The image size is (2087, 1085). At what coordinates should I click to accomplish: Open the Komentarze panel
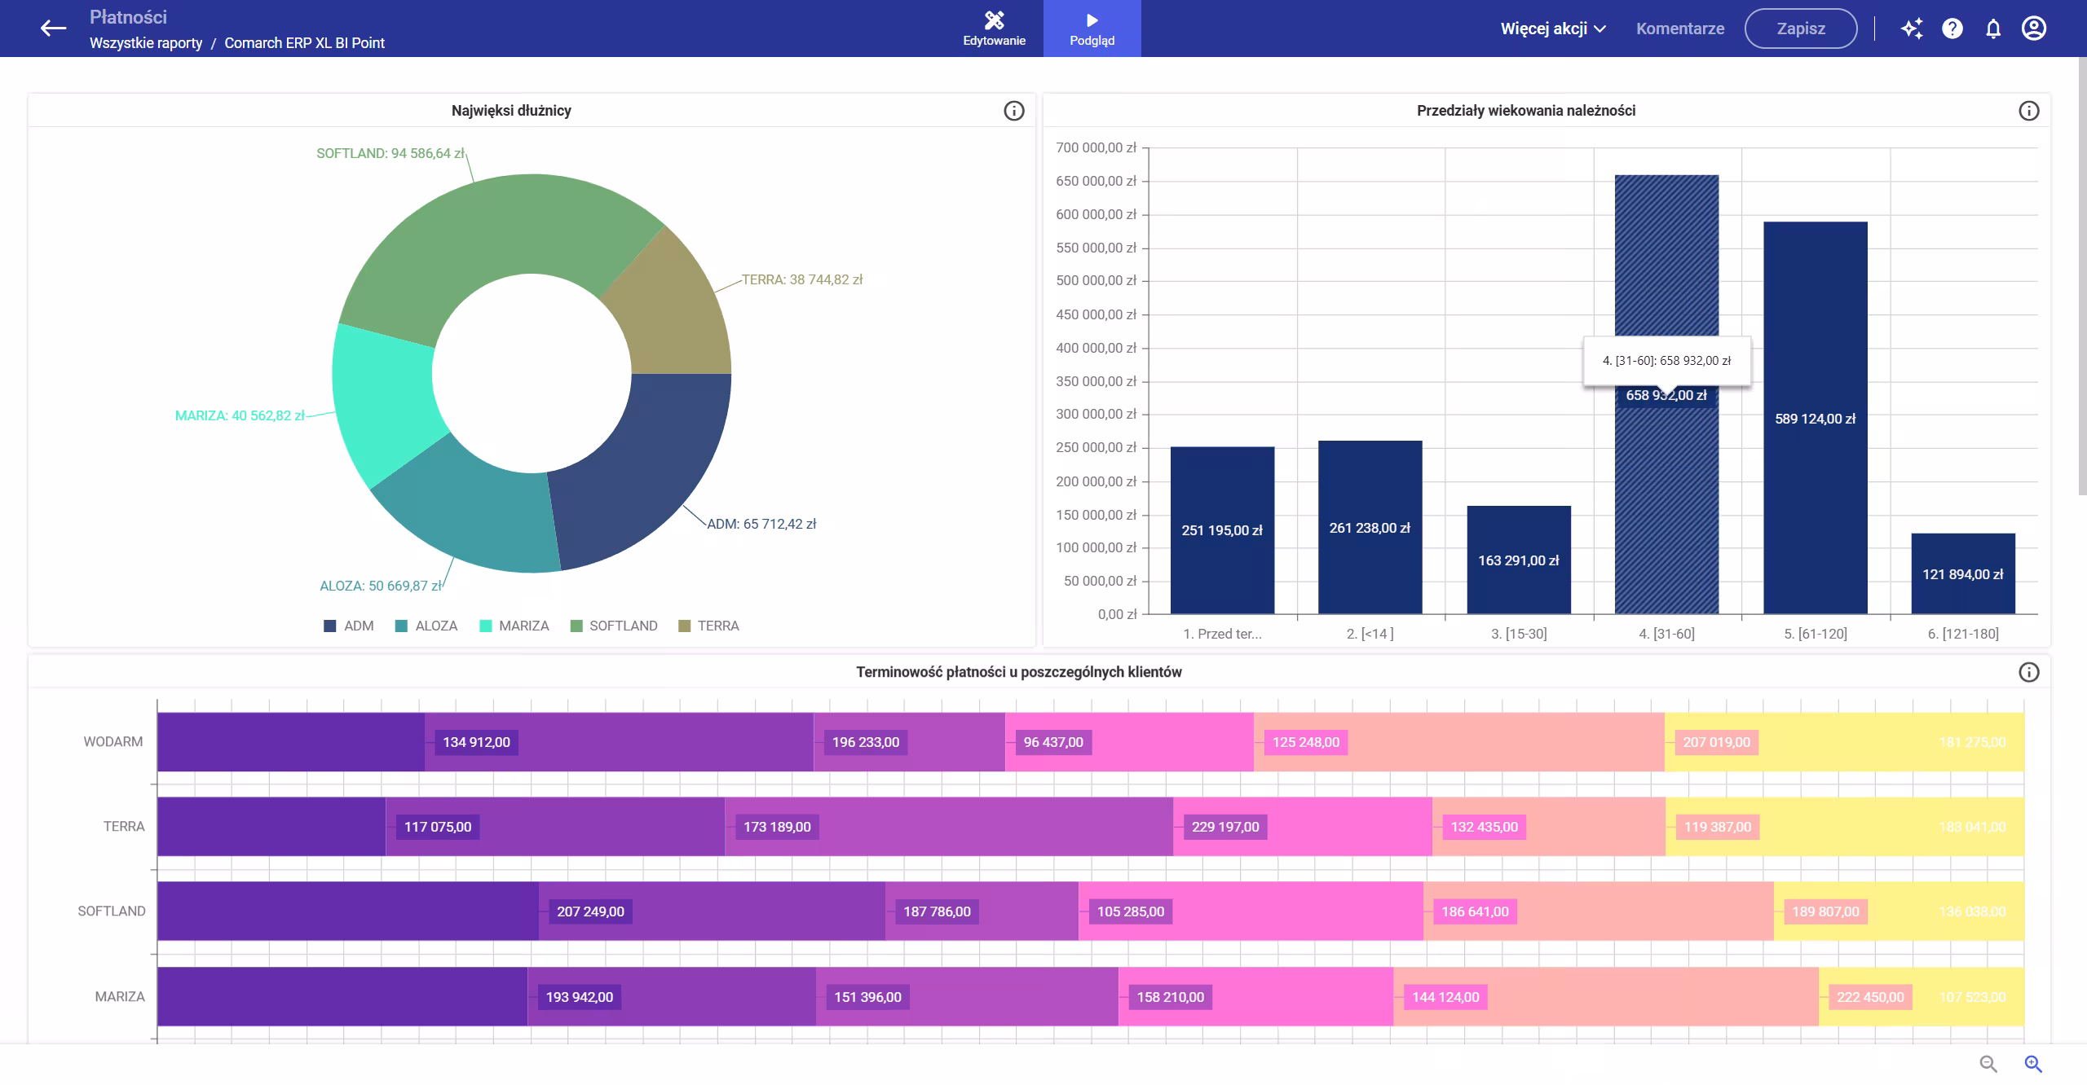click(x=1680, y=29)
